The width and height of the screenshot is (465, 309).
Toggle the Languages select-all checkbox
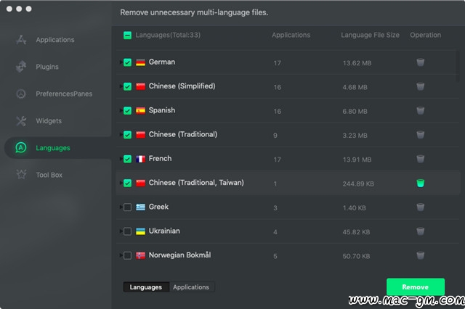(x=128, y=35)
